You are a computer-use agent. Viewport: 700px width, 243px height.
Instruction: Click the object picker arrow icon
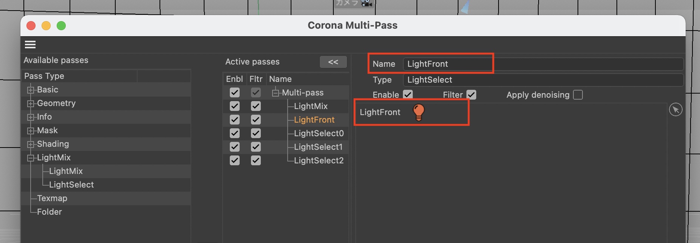(675, 110)
